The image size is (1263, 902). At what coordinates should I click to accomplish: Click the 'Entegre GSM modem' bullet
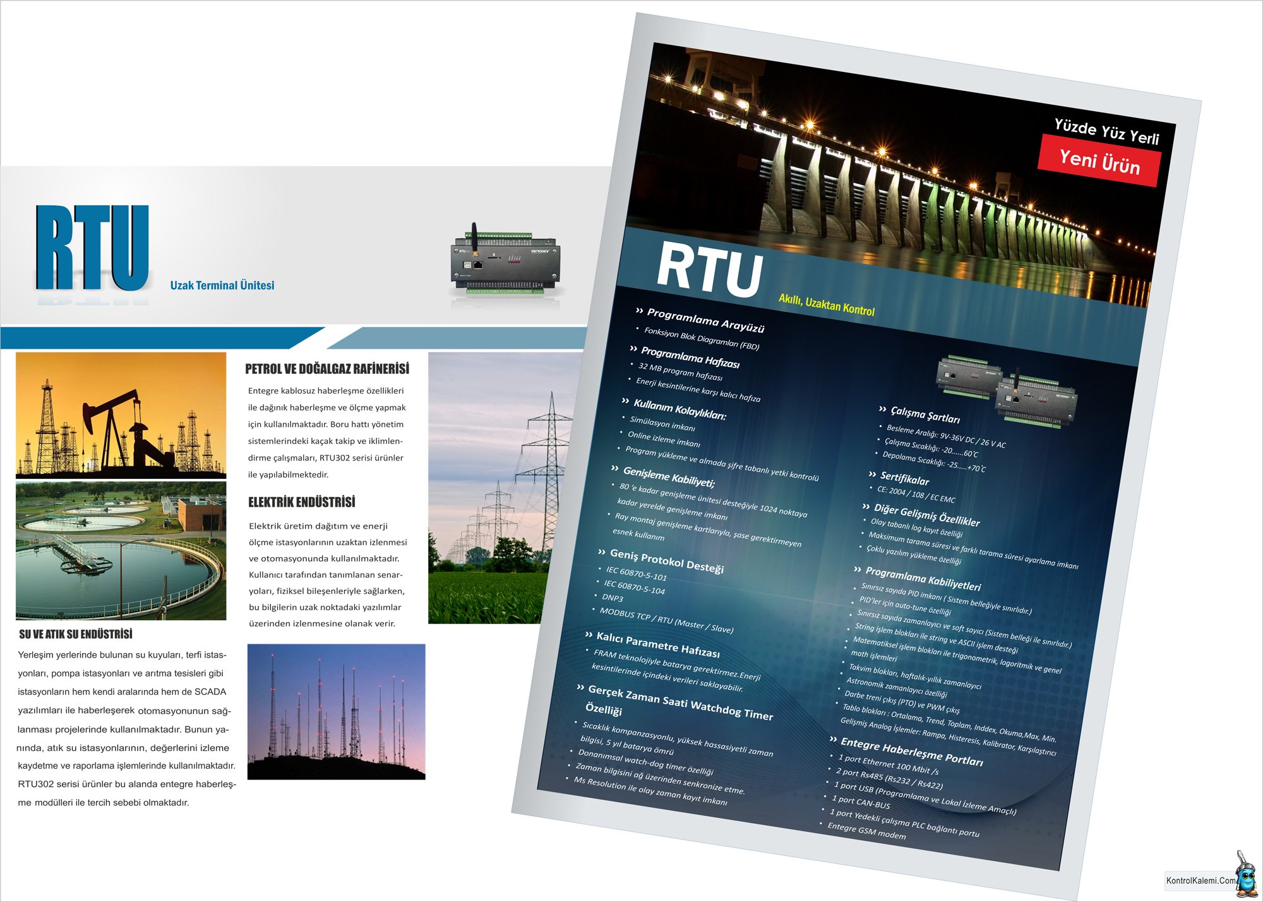click(866, 831)
